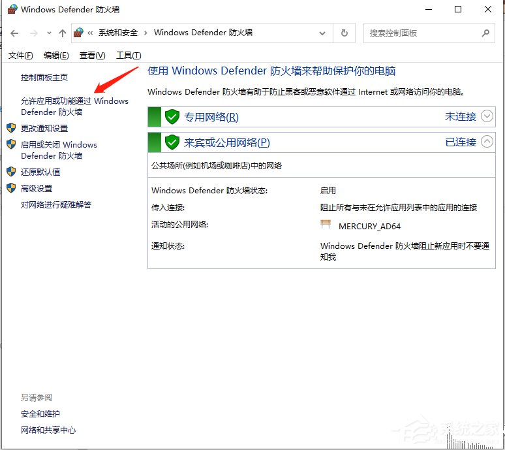
Task: Click the green shield beside 来宾或公用网络
Action: (172, 142)
